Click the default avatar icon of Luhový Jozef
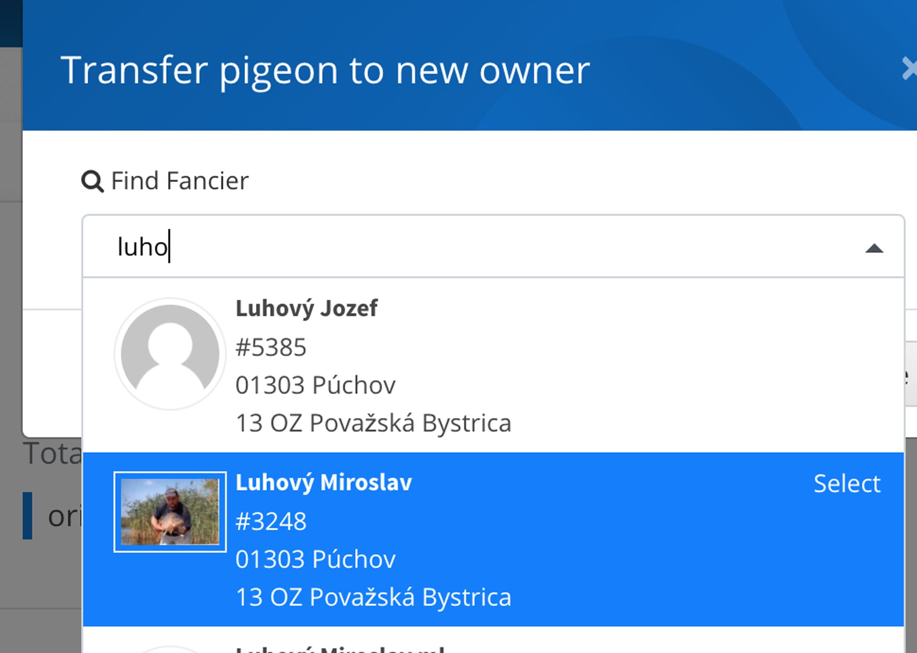 click(170, 354)
